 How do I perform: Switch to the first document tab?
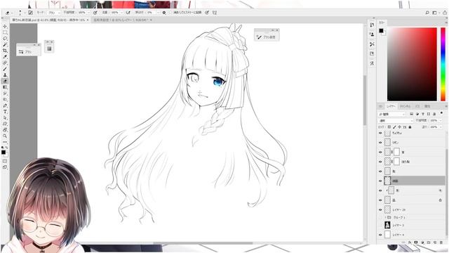point(50,20)
